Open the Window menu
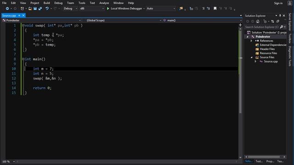Viewport: 294px width, 165px height. [x=119, y=3]
